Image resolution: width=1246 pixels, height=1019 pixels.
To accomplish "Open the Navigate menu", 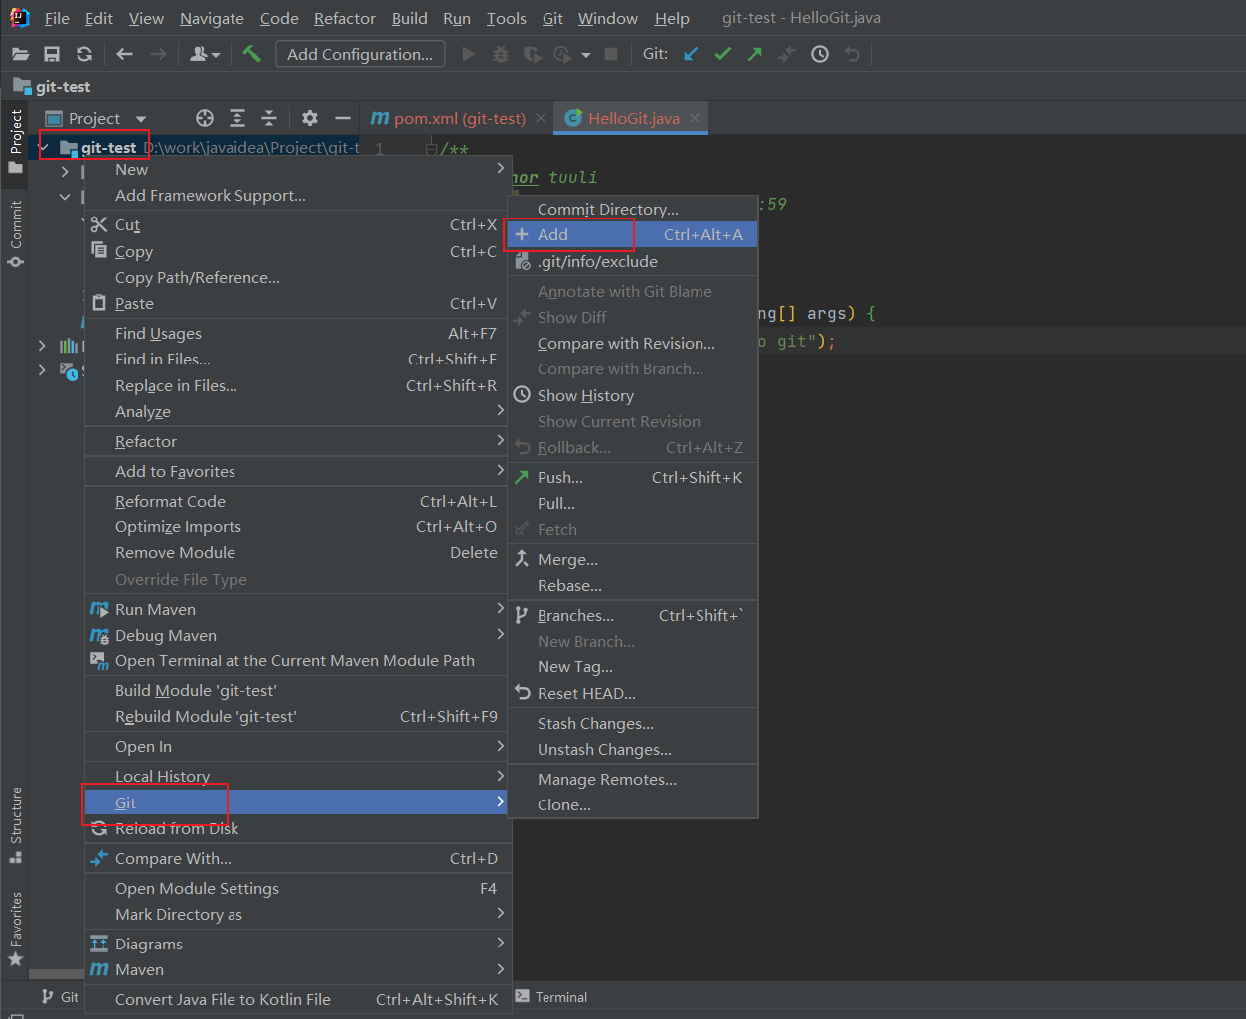I will click(211, 18).
